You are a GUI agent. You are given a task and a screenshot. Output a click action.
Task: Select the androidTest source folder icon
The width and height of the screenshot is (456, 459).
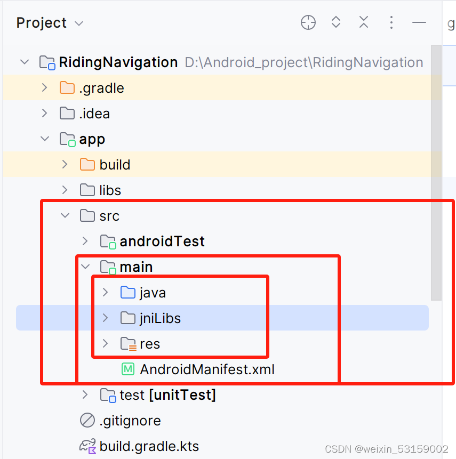(x=108, y=242)
